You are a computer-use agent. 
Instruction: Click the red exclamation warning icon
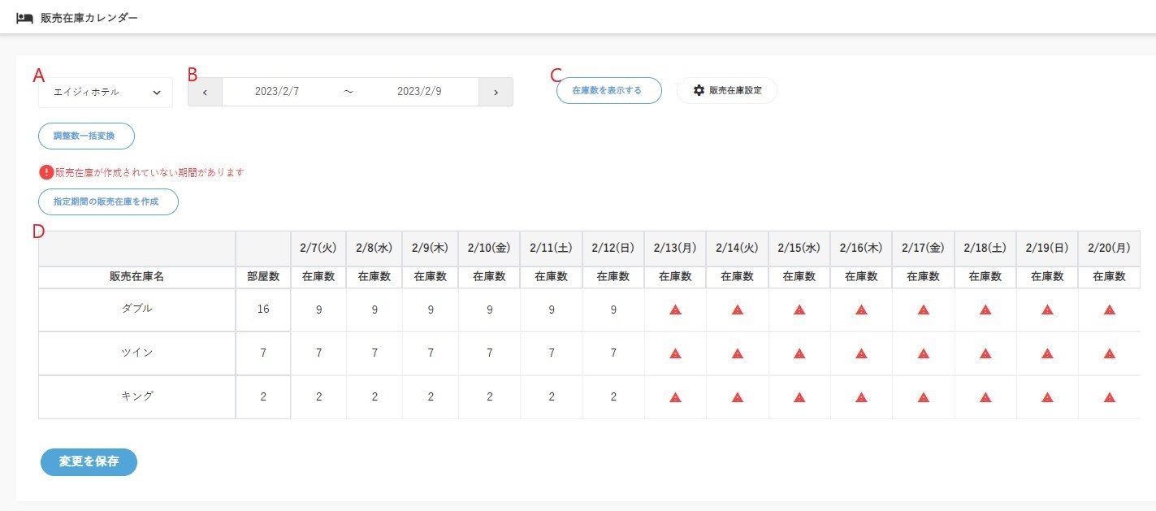[x=46, y=172]
